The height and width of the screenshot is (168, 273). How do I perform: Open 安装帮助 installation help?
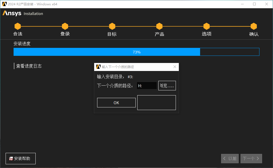click(x=20, y=158)
